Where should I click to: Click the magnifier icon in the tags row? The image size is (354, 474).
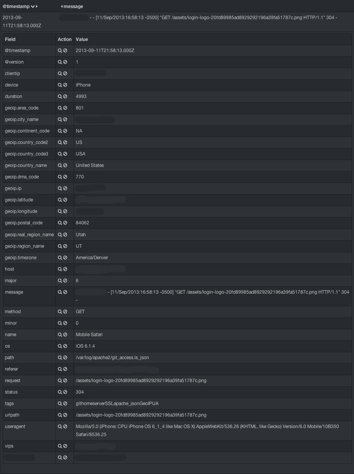[60, 404]
